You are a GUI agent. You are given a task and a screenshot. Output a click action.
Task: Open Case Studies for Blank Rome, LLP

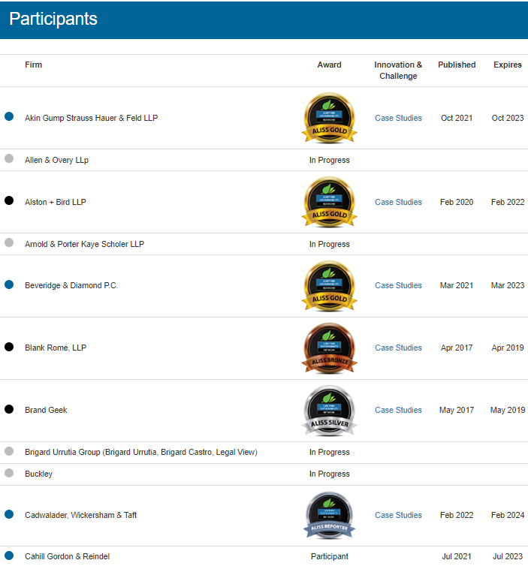(x=398, y=348)
